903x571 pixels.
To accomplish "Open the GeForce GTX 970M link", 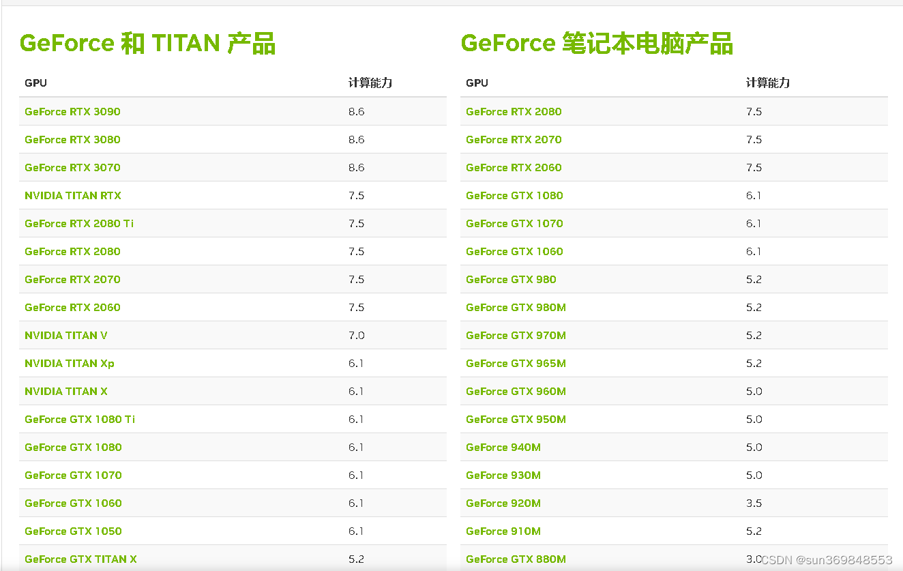I will (516, 335).
